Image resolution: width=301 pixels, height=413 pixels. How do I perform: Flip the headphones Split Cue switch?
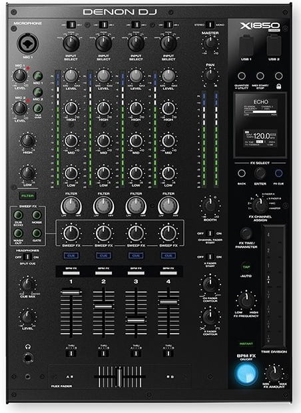pos(27,257)
